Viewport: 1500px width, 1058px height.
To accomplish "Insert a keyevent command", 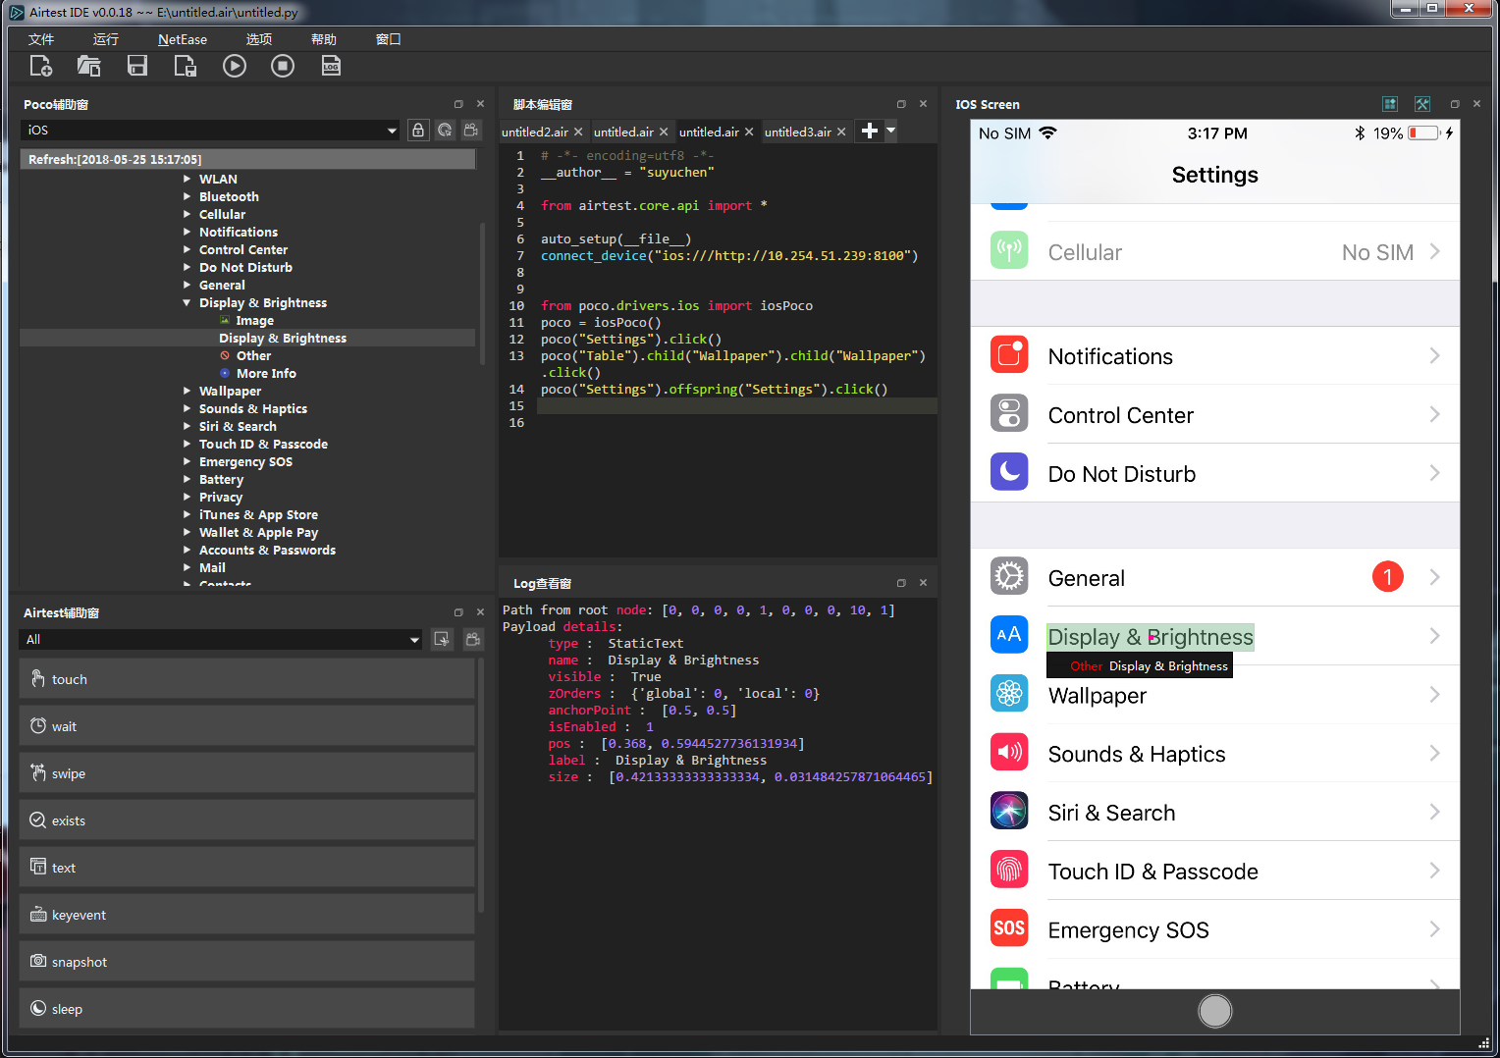I will coord(246,915).
